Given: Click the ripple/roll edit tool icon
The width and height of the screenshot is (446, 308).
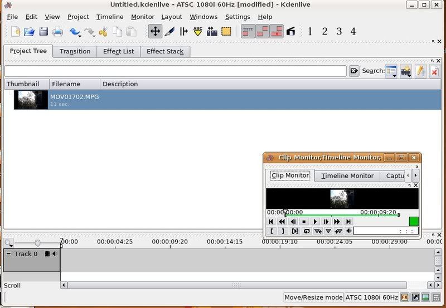Looking at the screenshot, I should (x=212, y=31).
